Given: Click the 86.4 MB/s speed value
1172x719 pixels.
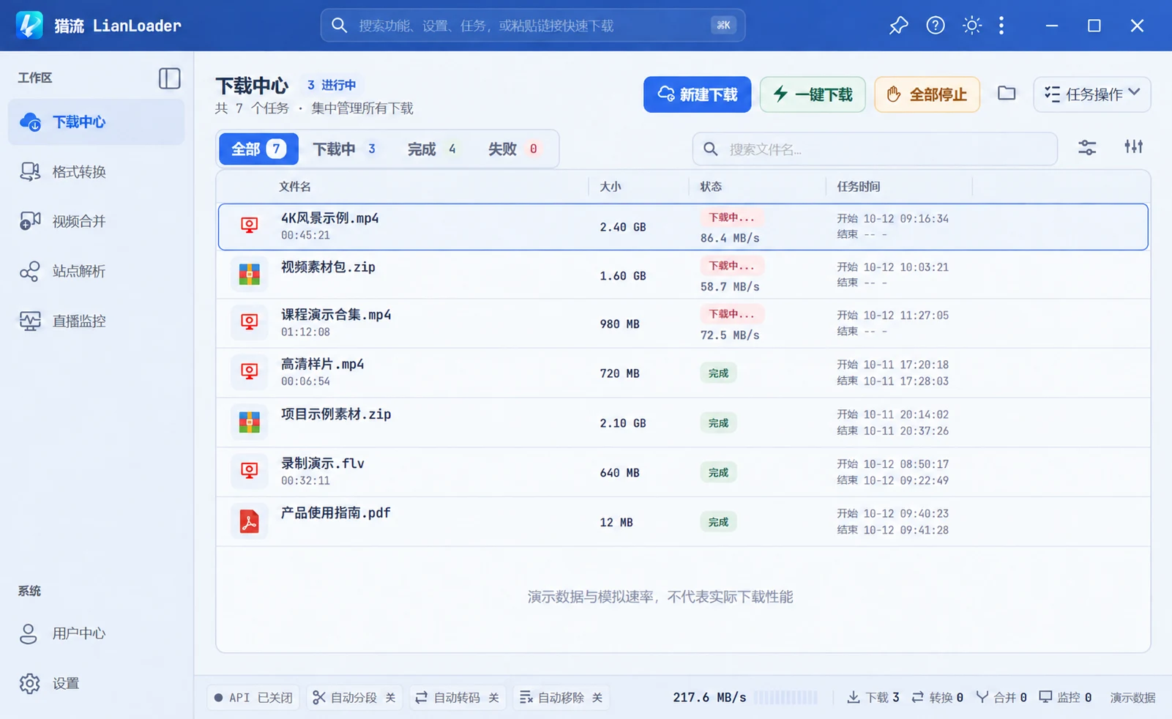Looking at the screenshot, I should coord(729,238).
